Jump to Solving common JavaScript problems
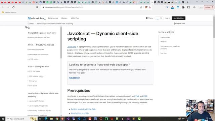 (170, 47)
